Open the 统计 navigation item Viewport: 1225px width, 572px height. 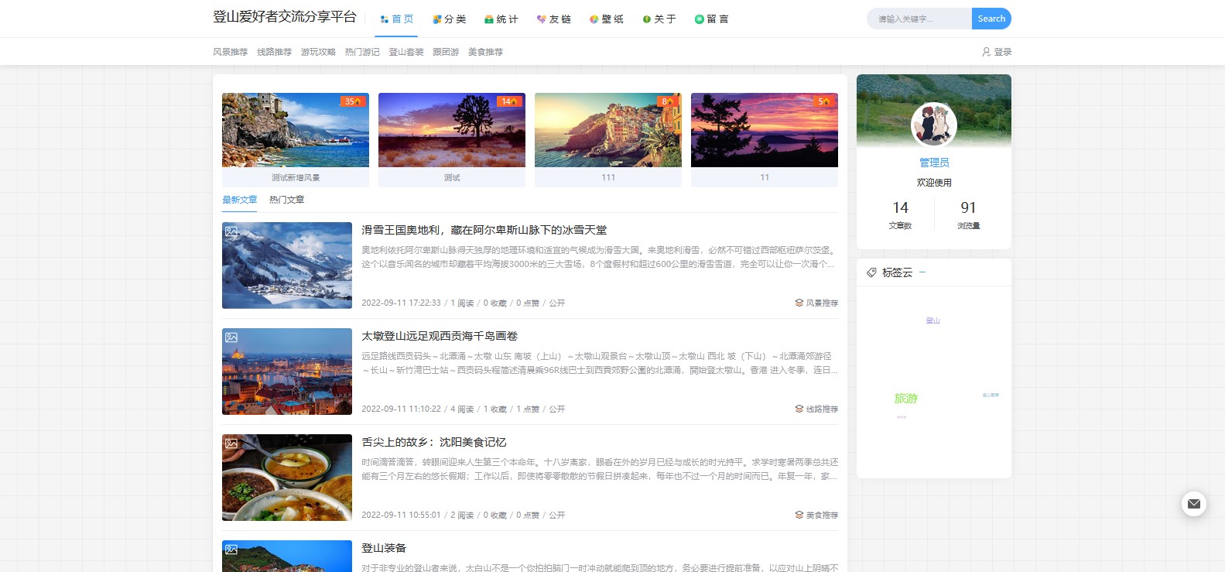pos(501,19)
